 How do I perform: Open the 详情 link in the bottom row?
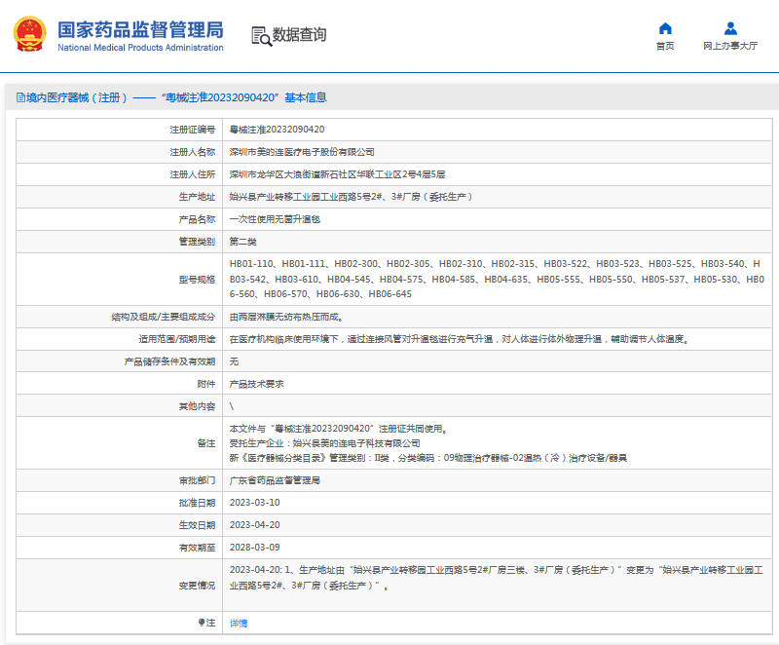pos(239,623)
